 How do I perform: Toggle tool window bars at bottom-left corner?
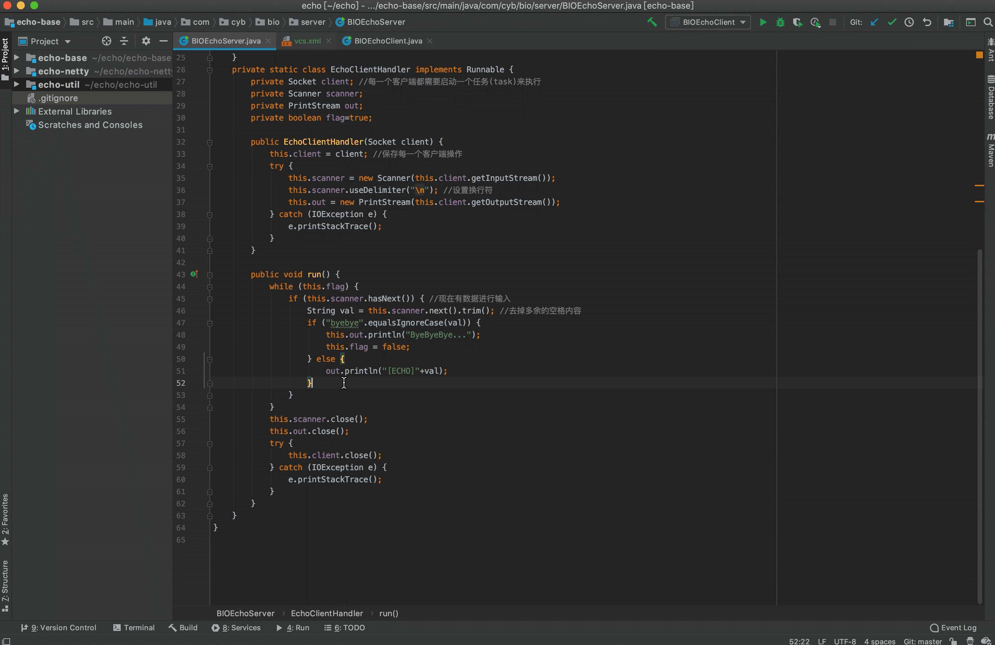[x=6, y=641]
